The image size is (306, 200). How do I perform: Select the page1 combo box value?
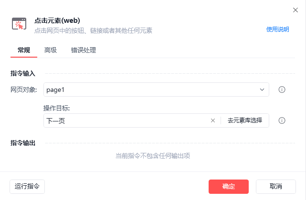click(143, 90)
